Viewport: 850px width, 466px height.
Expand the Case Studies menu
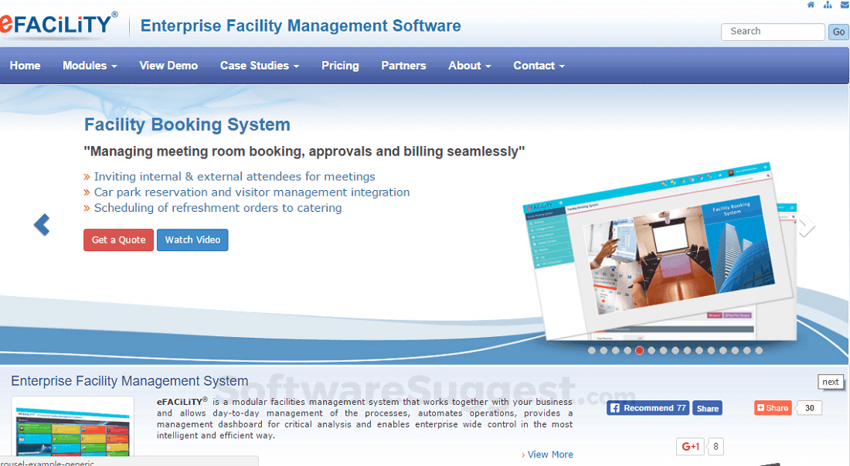point(259,66)
